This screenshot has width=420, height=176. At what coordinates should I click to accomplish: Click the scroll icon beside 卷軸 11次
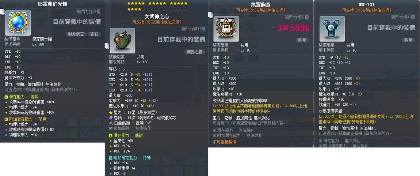click(111, 117)
